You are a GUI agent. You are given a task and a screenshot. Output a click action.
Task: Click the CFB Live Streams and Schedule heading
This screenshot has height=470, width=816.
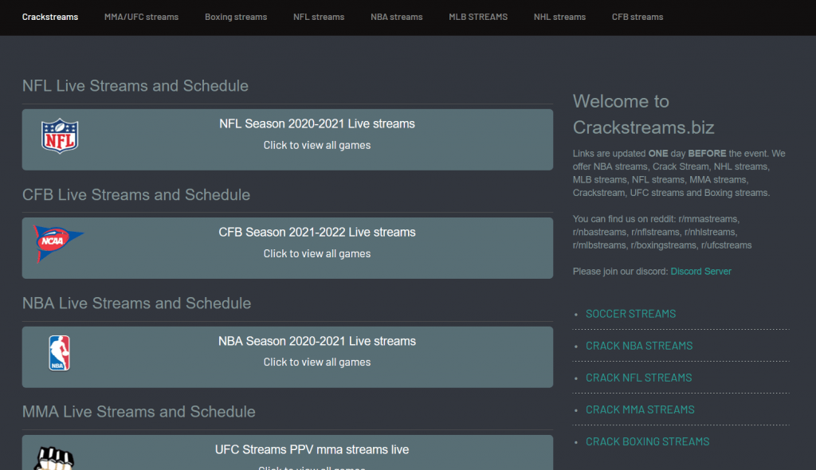point(135,194)
